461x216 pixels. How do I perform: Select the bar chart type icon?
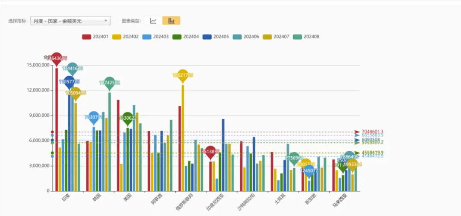171,20
